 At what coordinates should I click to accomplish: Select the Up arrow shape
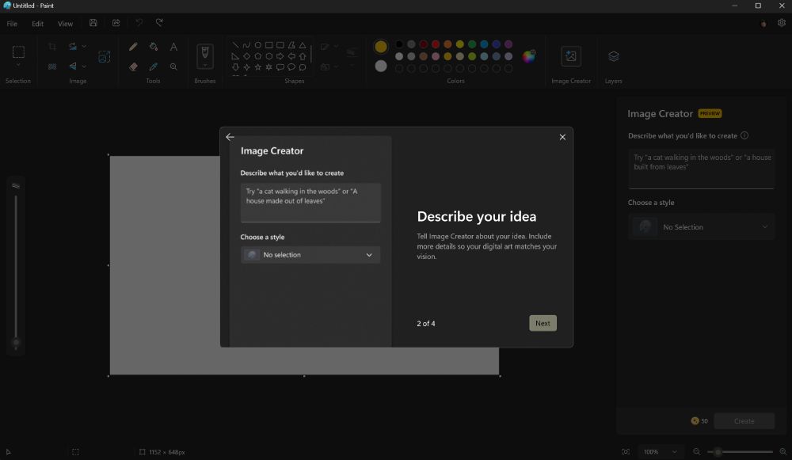[302, 56]
